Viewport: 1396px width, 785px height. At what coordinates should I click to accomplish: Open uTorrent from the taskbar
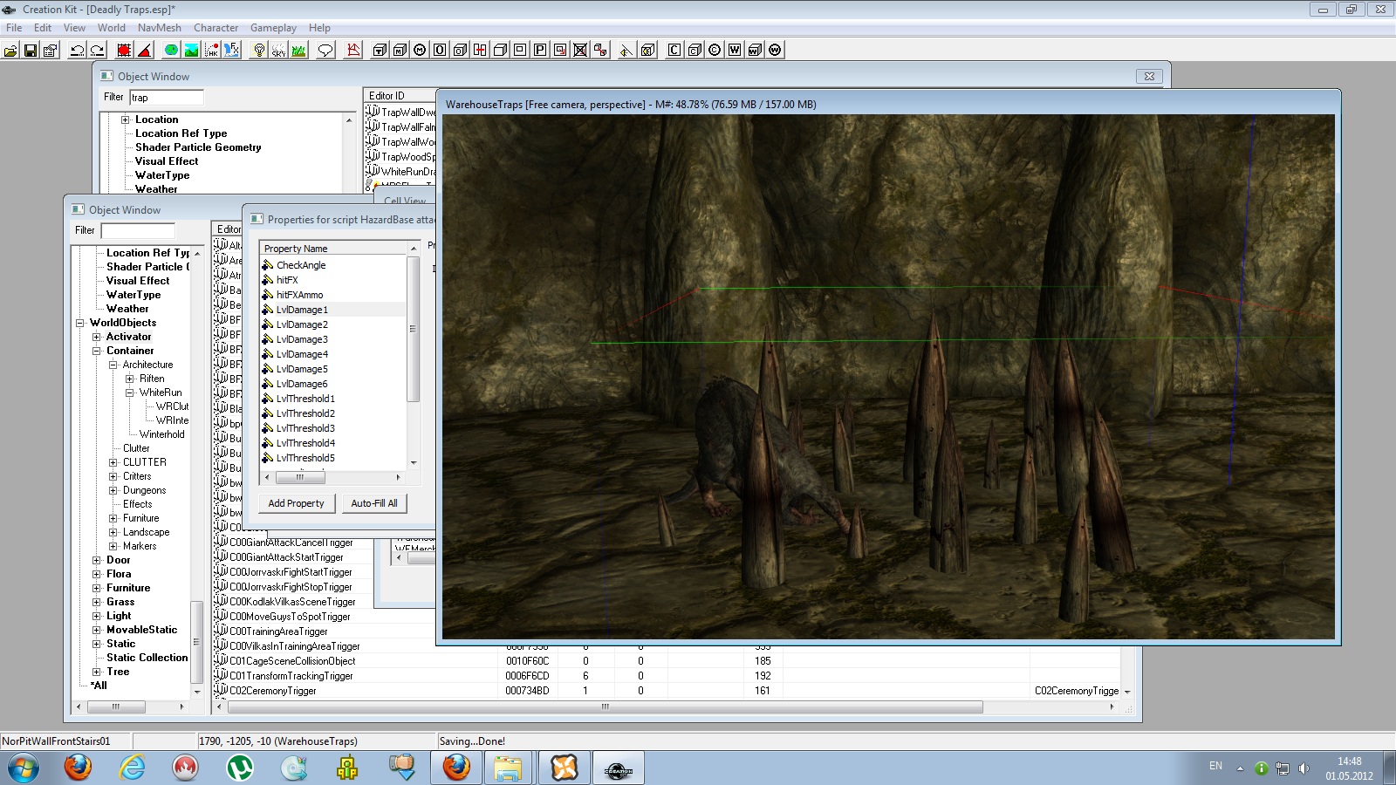239,768
